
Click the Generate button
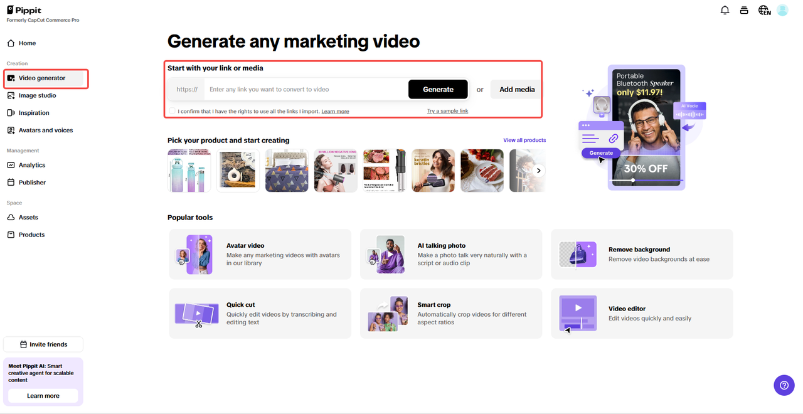[438, 89]
